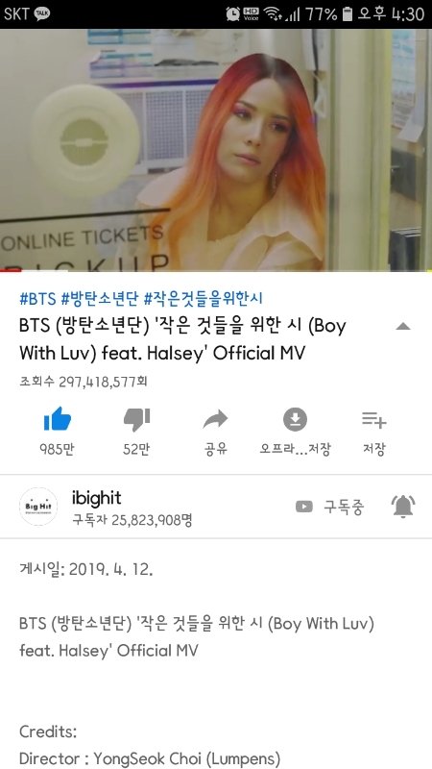The height and width of the screenshot is (769, 432).
Task: Click the red video progress bar
Action: pyautogui.click(x=9, y=270)
